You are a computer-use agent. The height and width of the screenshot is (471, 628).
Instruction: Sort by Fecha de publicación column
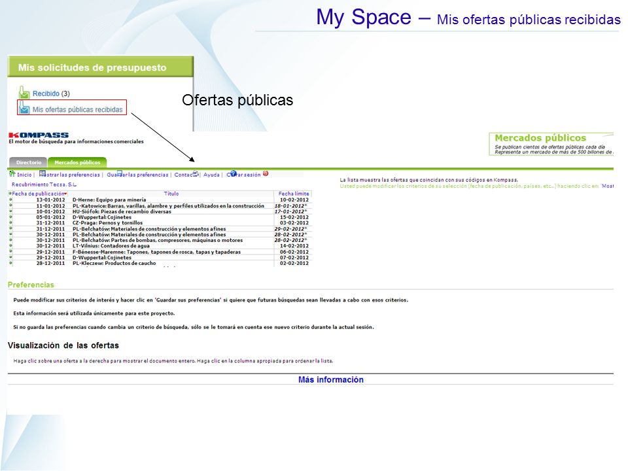[39, 194]
